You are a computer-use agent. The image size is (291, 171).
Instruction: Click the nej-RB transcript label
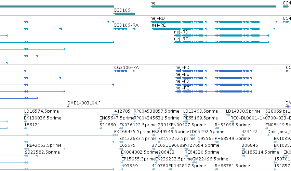(181, 32)
